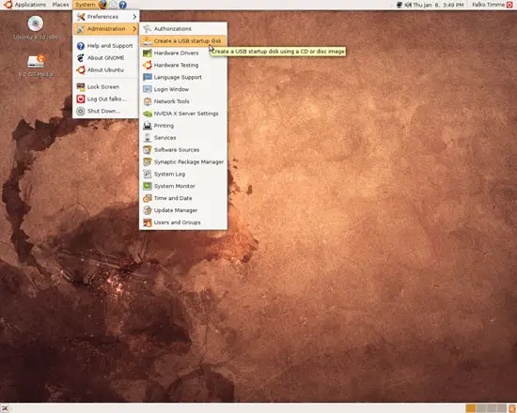Click the blue help icon in panel
The width and height of the screenshot is (517, 413).
(122, 5)
